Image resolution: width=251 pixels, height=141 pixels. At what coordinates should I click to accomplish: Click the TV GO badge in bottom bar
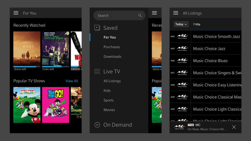point(191,125)
